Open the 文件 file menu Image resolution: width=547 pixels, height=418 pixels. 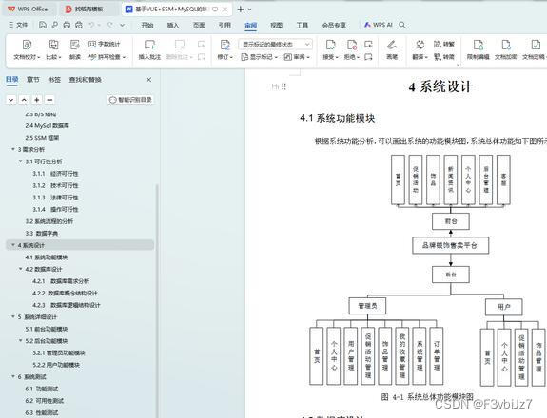[x=18, y=25]
